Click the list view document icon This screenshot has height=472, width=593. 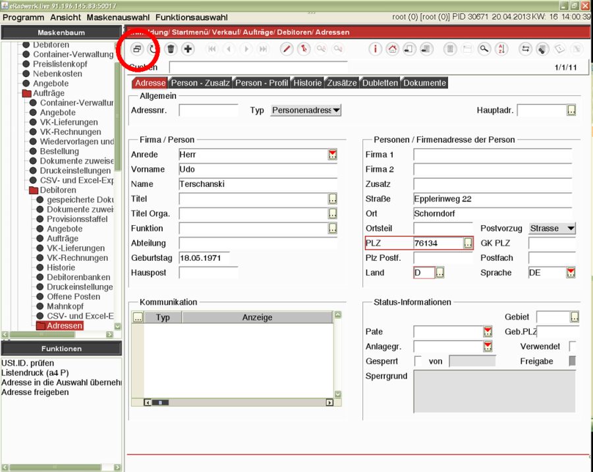point(450,49)
